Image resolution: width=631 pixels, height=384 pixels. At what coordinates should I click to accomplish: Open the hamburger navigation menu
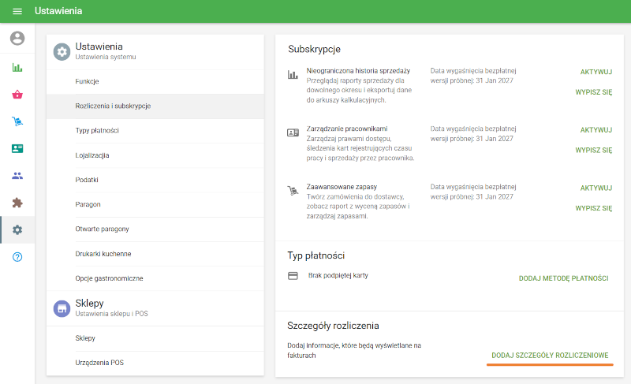pyautogui.click(x=17, y=12)
